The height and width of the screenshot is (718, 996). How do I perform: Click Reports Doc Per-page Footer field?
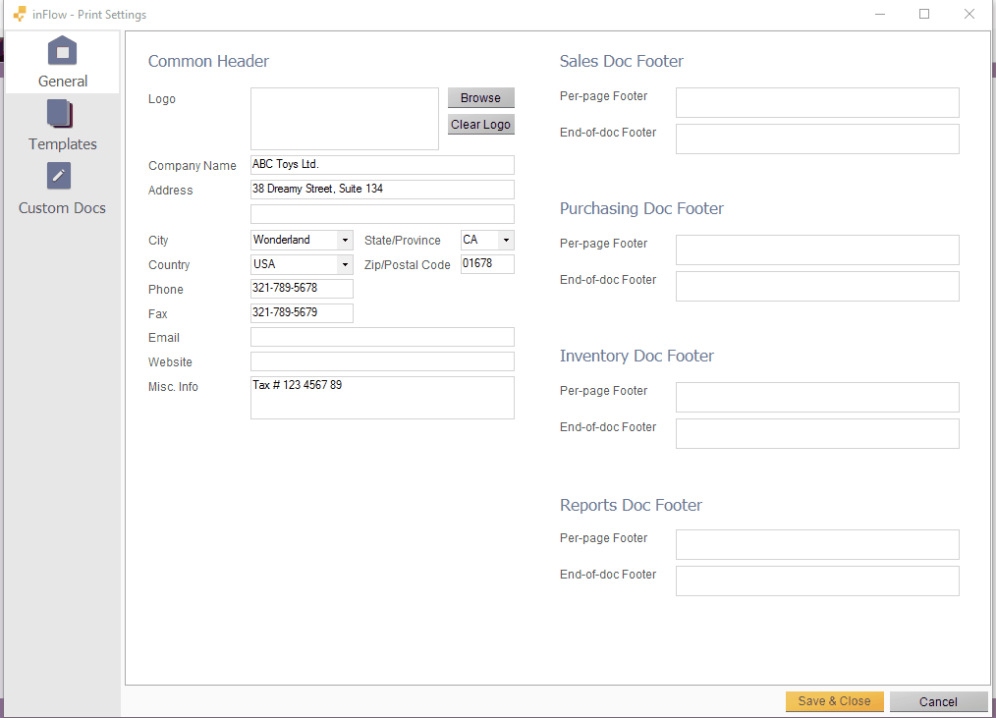point(817,544)
